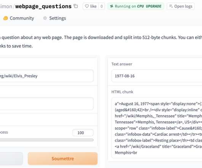Image resolution: width=202 pixels, height=168 pixels.
Task: Click the heart like icon
Action: pyautogui.click(x=87, y=6)
